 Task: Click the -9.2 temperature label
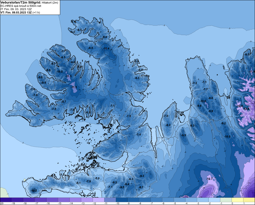[x=224, y=123]
